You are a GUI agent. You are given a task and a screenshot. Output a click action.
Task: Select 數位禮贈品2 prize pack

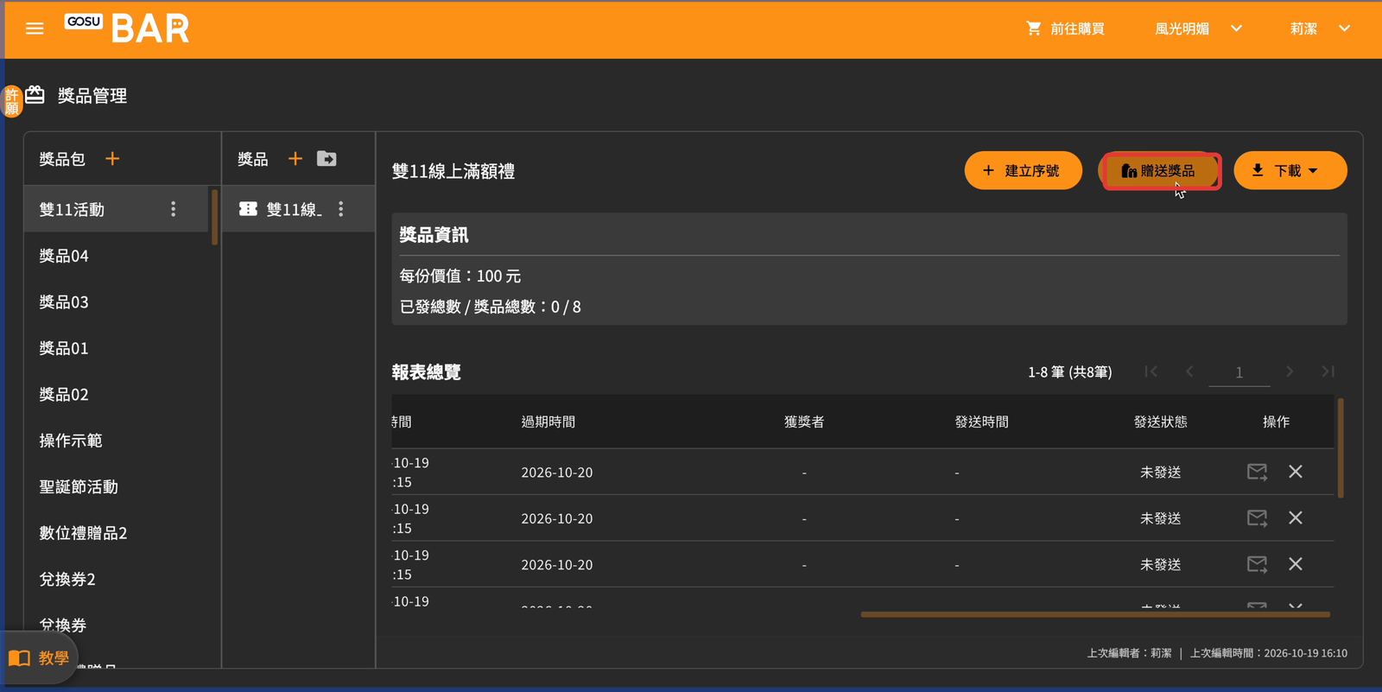117,533
